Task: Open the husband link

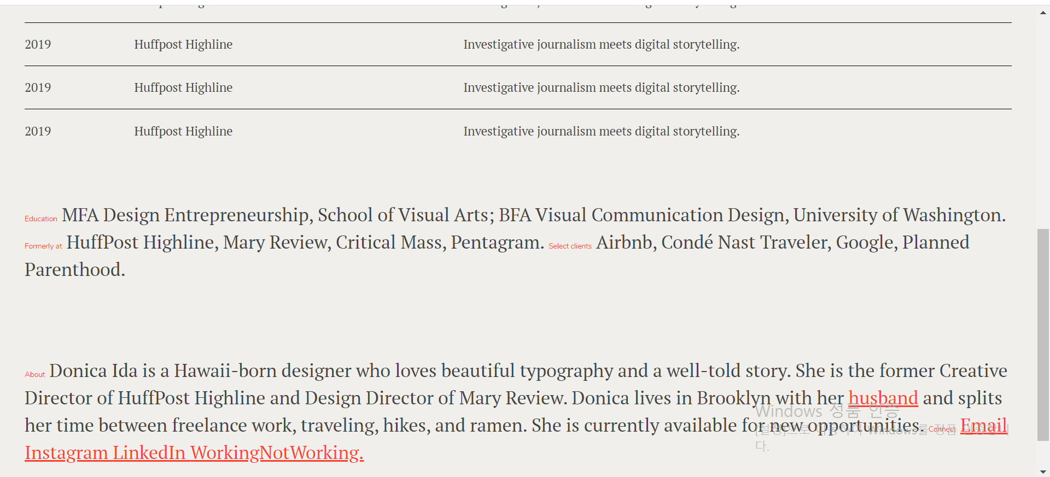Action: 883,398
